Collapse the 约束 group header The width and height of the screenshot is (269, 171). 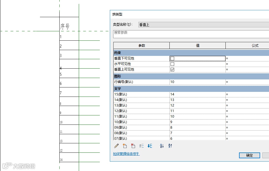click(x=191, y=53)
